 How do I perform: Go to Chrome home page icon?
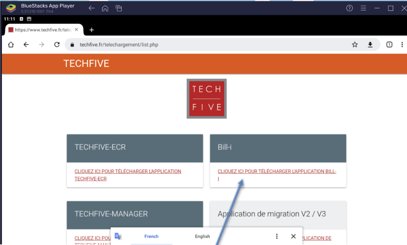(x=11, y=44)
